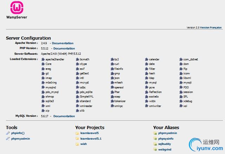Open the phpsysinfo alias
The width and height of the screenshot is (225, 154).
coord(166,139)
